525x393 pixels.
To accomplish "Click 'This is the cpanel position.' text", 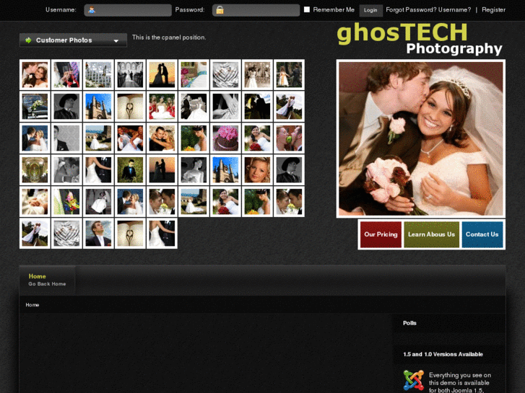I will [x=169, y=37].
